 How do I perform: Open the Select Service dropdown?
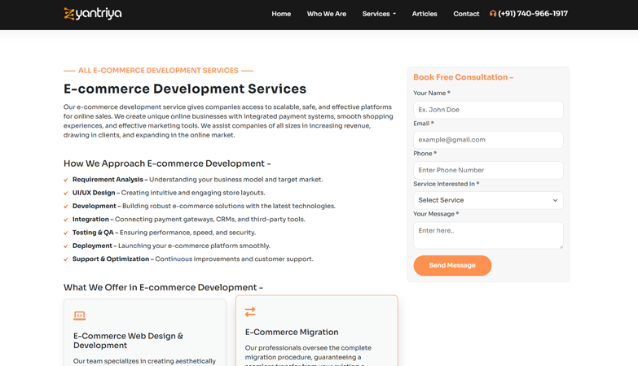[x=487, y=200]
